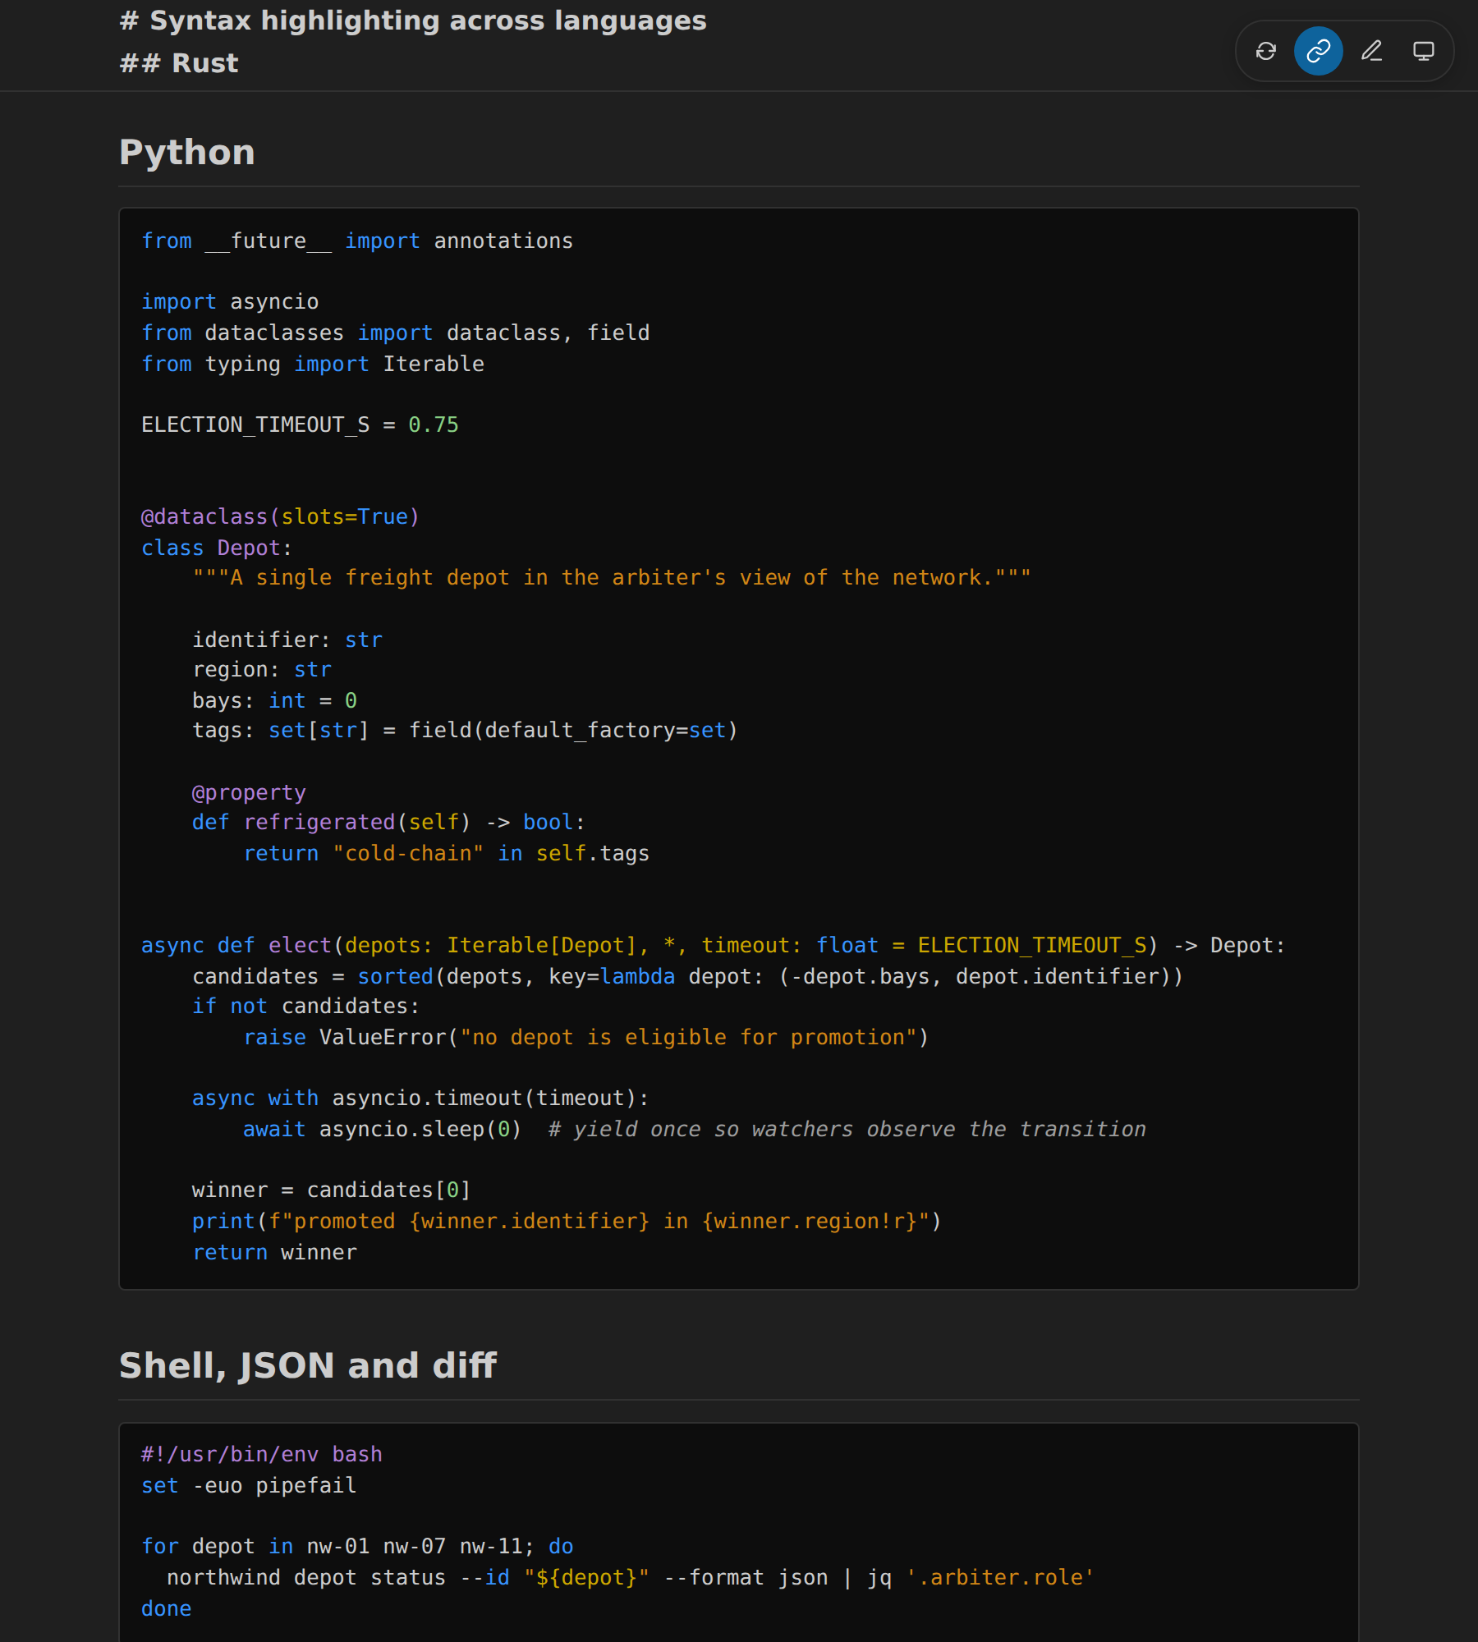
Task: Click the "set -euo pipefail" line
Action: [249, 1486]
